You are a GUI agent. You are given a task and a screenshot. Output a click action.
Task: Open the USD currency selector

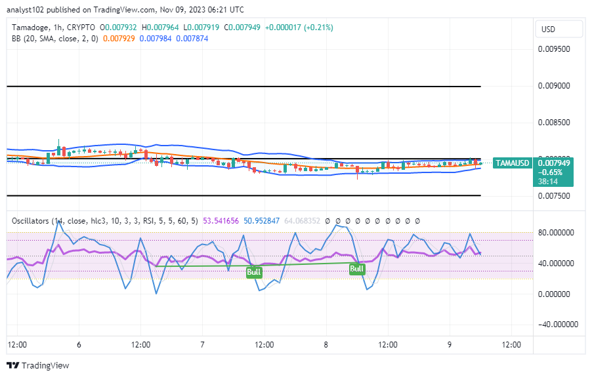tap(559, 29)
